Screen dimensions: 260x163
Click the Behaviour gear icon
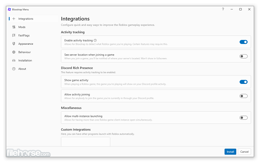[x=14, y=52]
